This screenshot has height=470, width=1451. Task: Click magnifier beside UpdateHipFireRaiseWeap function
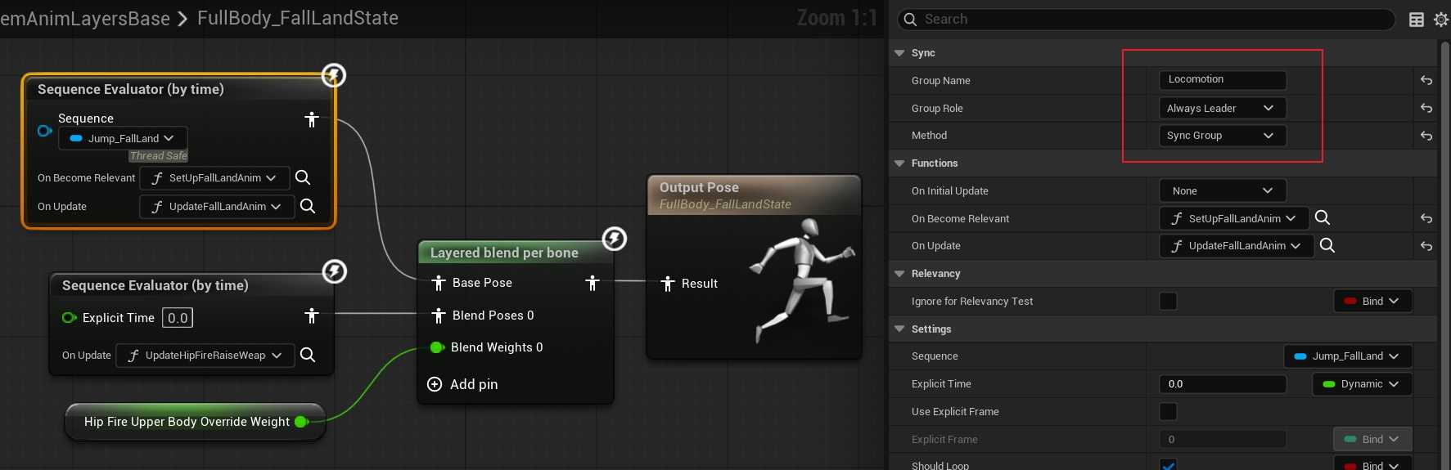coord(308,355)
